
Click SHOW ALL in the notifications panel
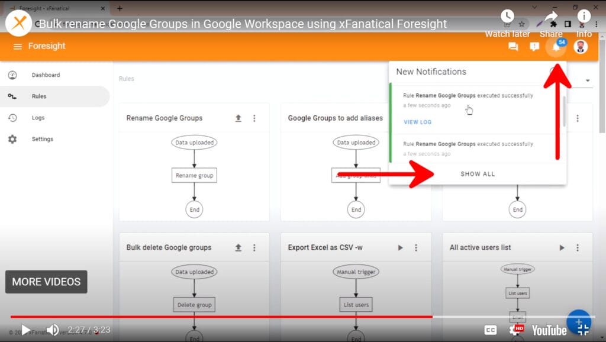point(477,174)
